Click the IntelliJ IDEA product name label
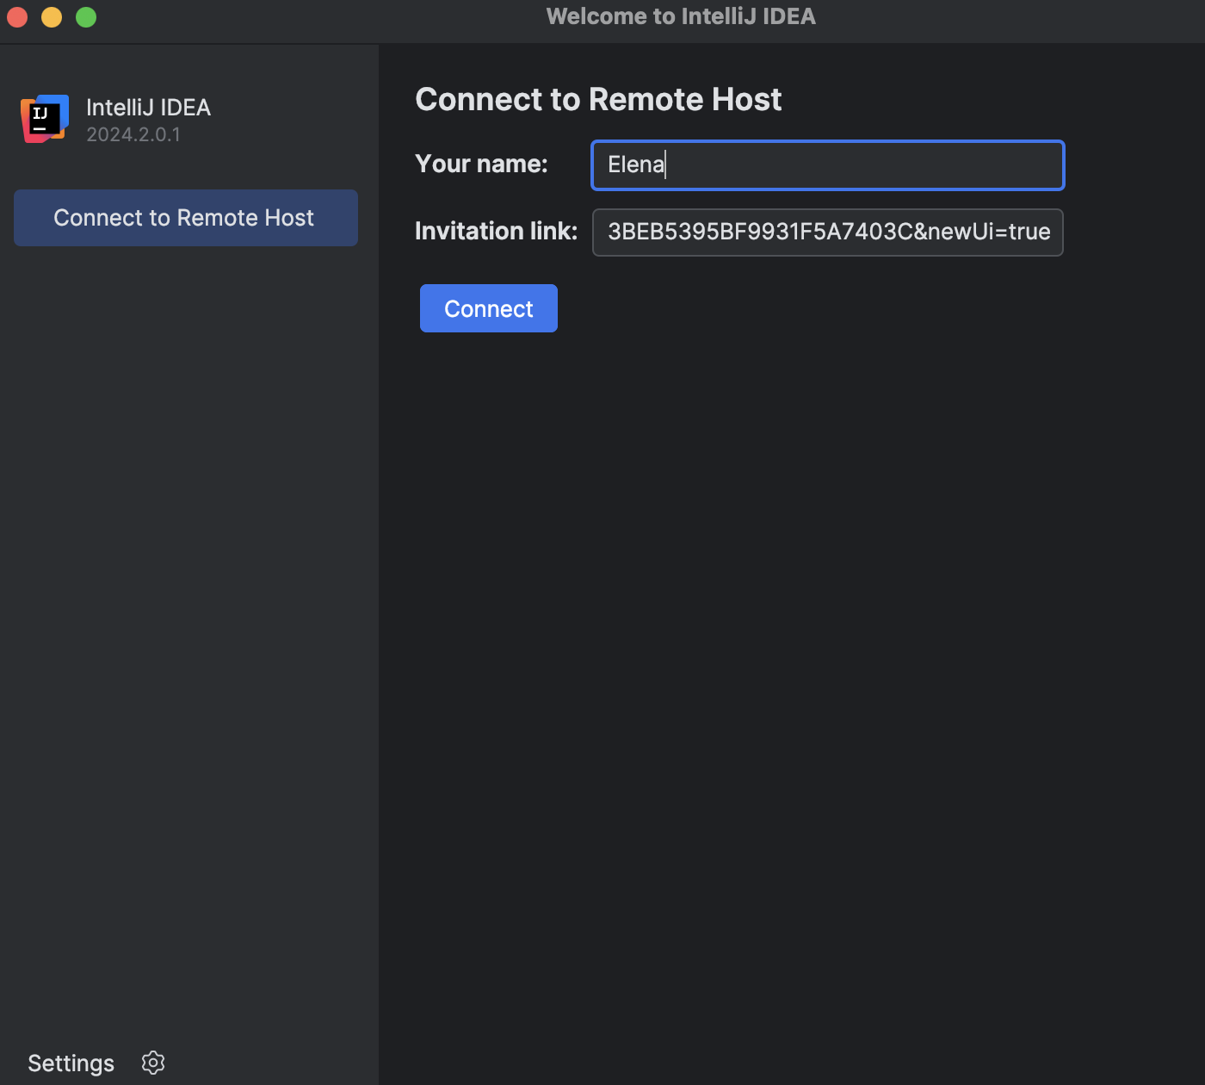 tap(147, 107)
